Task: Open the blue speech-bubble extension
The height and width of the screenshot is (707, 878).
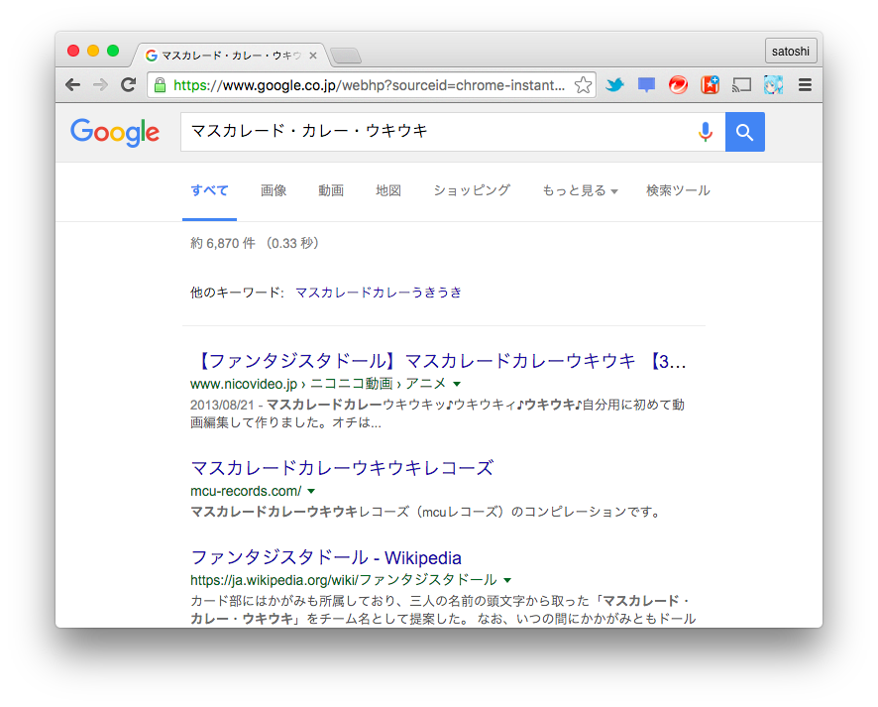Action: (646, 85)
